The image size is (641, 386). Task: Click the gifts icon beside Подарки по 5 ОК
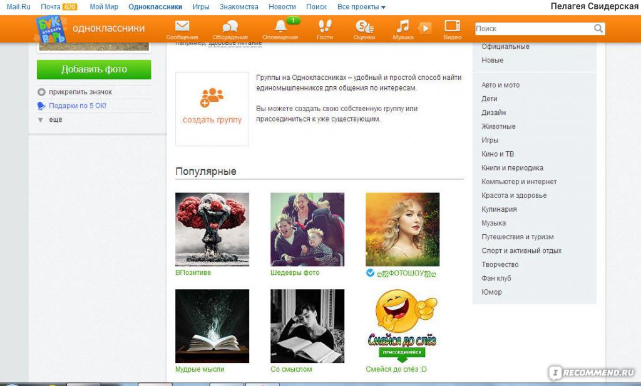pos(41,106)
